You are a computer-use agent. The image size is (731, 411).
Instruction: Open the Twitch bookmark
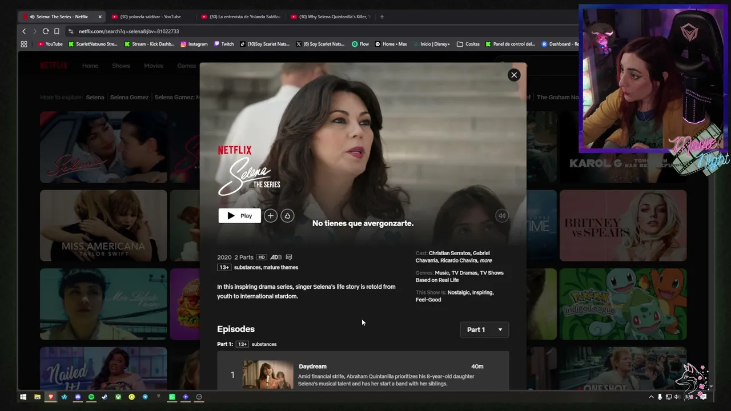[x=224, y=44]
